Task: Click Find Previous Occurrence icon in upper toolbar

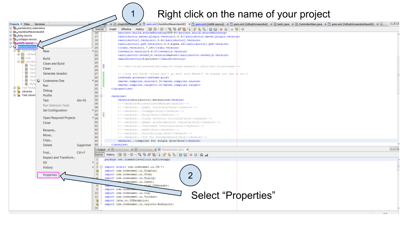Action: [175, 29]
